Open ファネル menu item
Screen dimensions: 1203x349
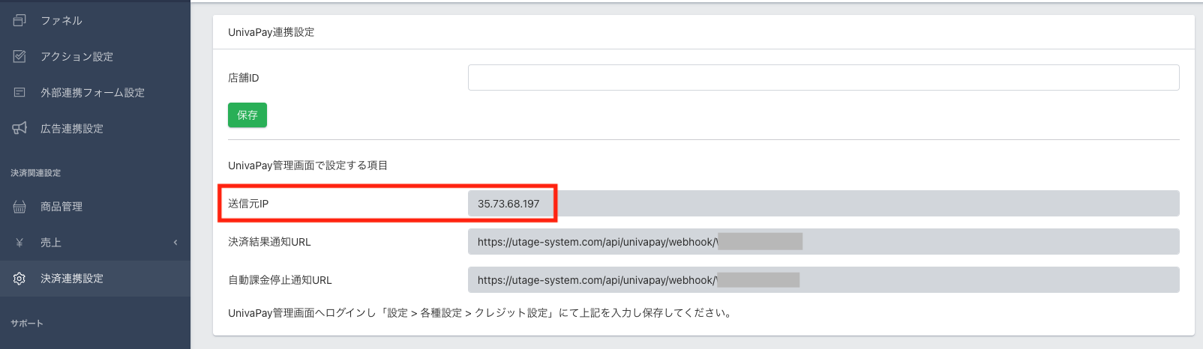click(61, 20)
